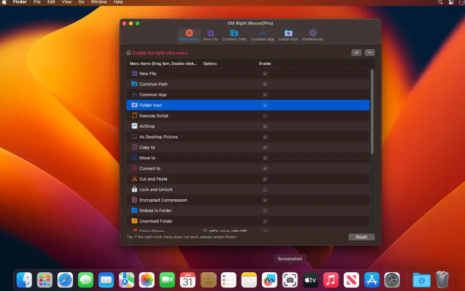Click the Cut and Paste scissors icon
The height and width of the screenshot is (291, 465).
pos(135,179)
